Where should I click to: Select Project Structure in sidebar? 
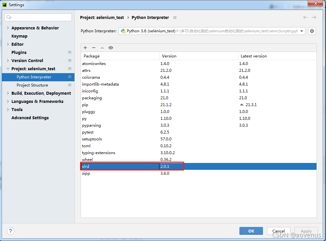click(x=32, y=85)
